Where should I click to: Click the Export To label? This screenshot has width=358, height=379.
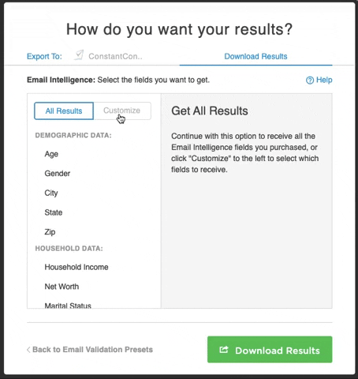pyautogui.click(x=44, y=56)
